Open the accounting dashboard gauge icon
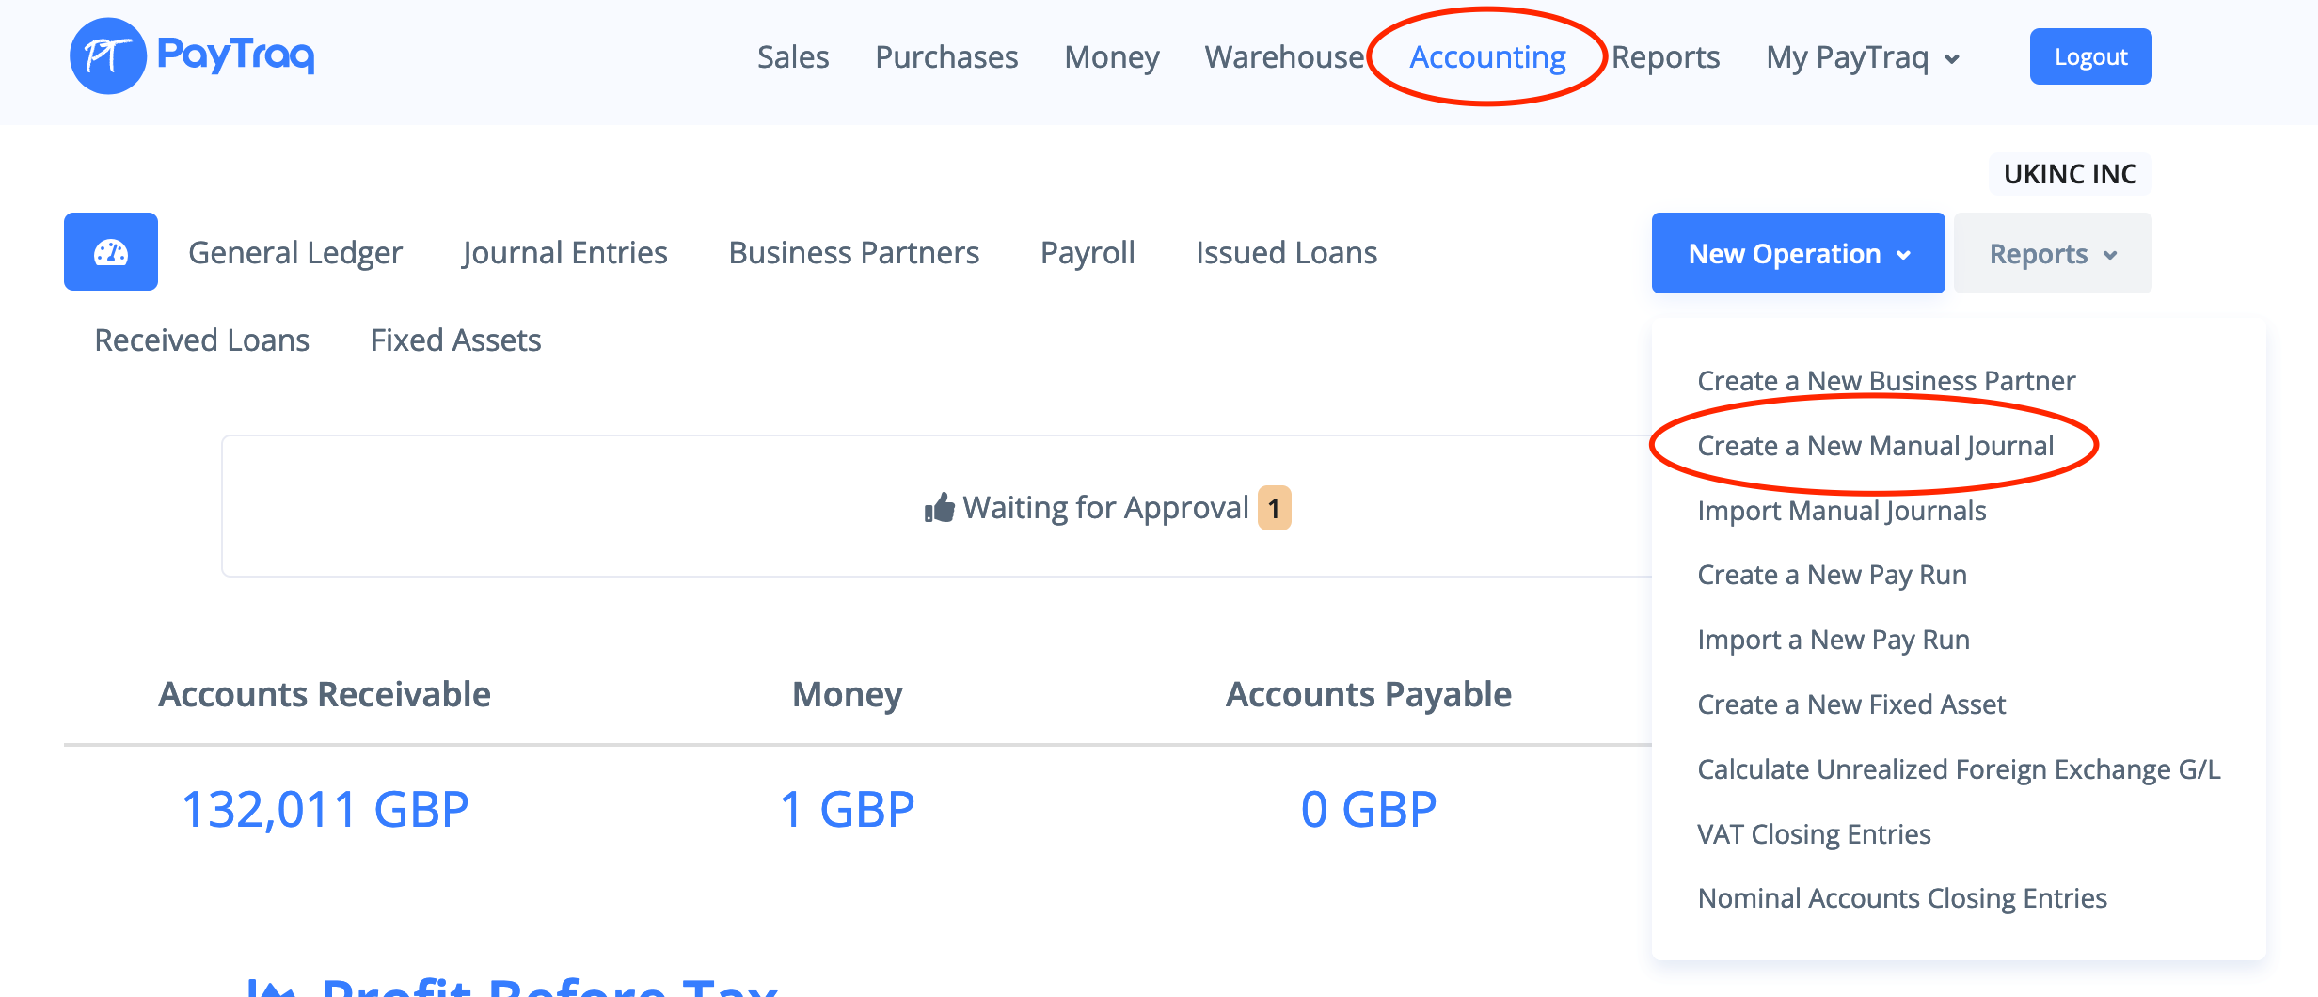 click(111, 252)
